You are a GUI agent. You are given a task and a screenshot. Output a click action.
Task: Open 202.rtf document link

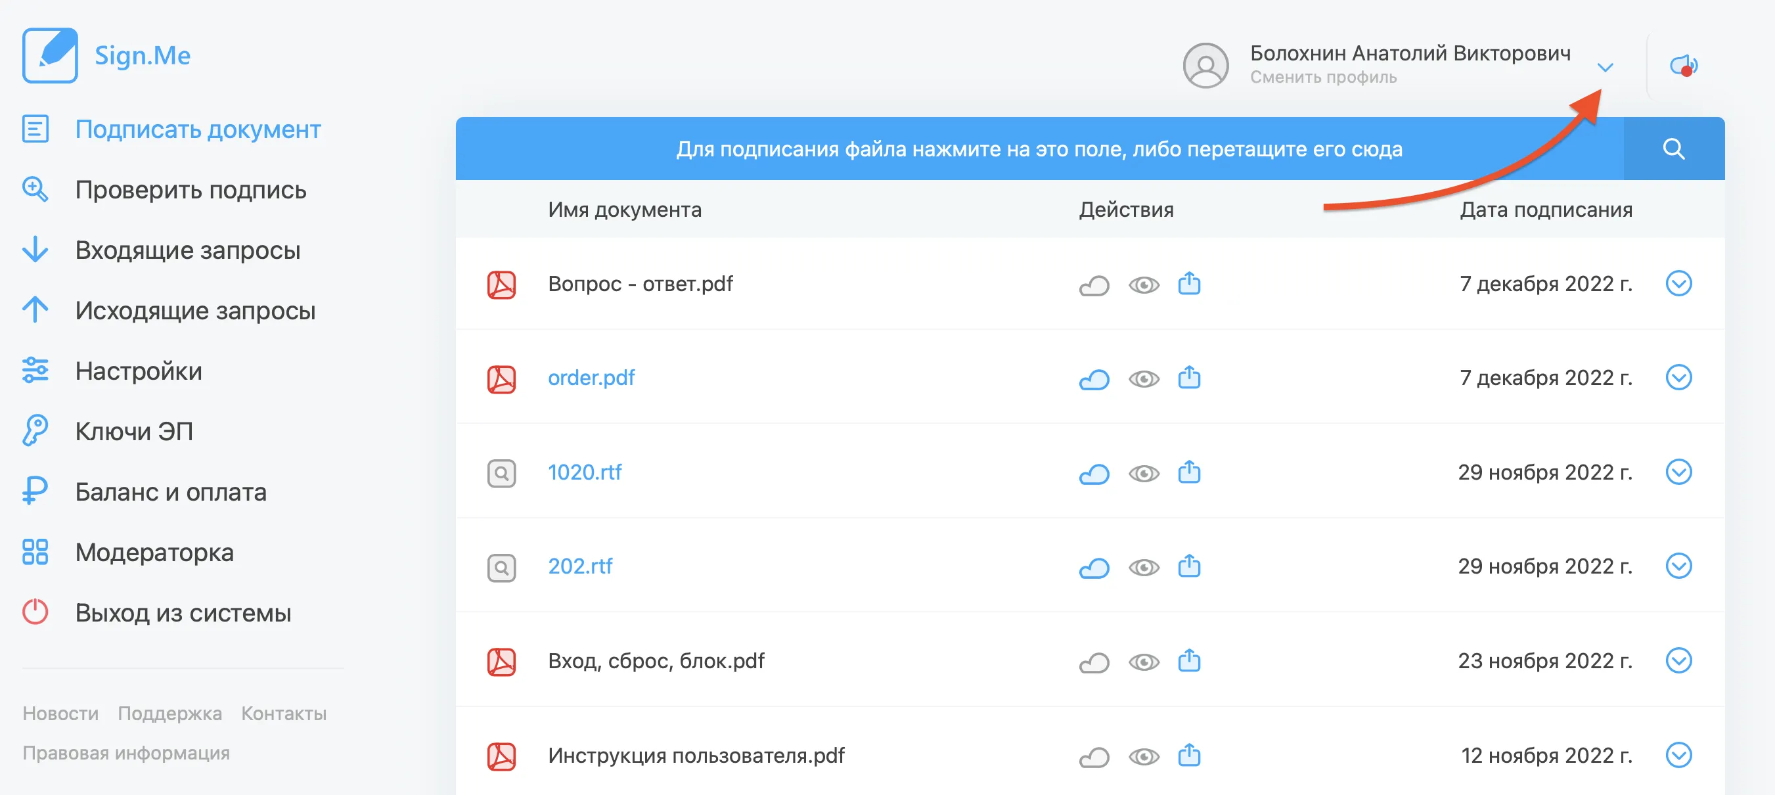(x=580, y=566)
